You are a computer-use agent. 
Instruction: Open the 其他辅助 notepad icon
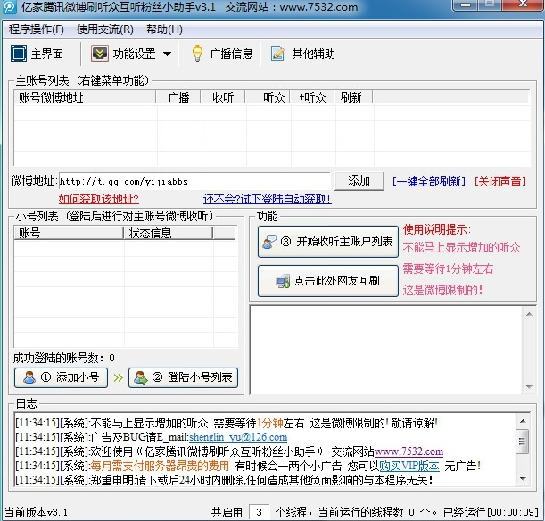click(x=277, y=54)
